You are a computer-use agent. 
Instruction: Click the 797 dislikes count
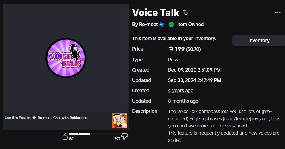coord(117,139)
